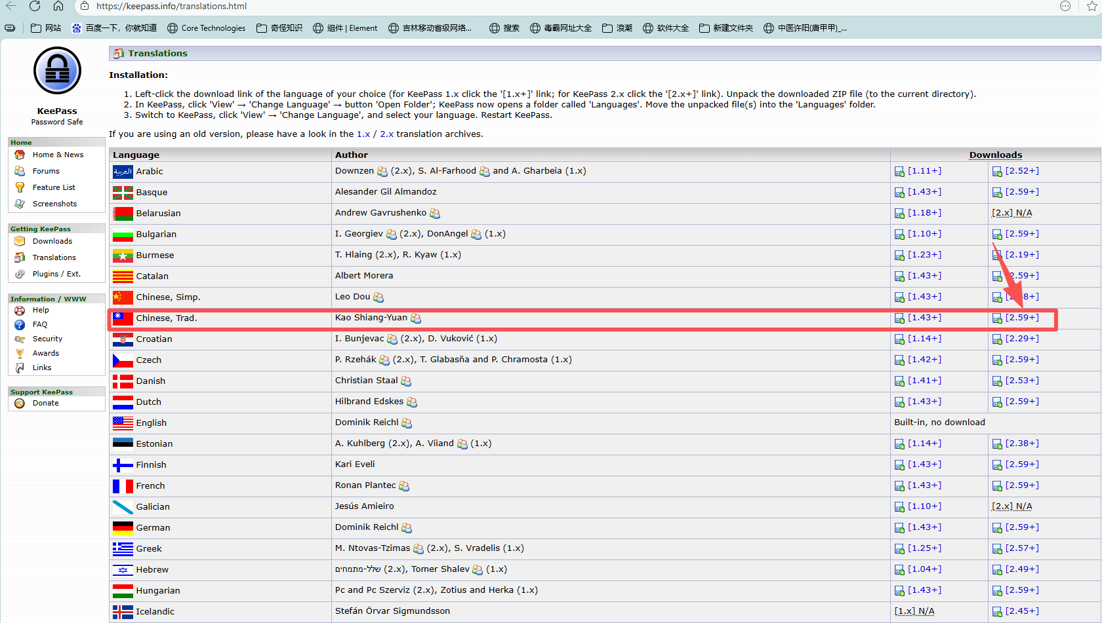
Task: Click the Donate coin icon
Action: point(20,403)
